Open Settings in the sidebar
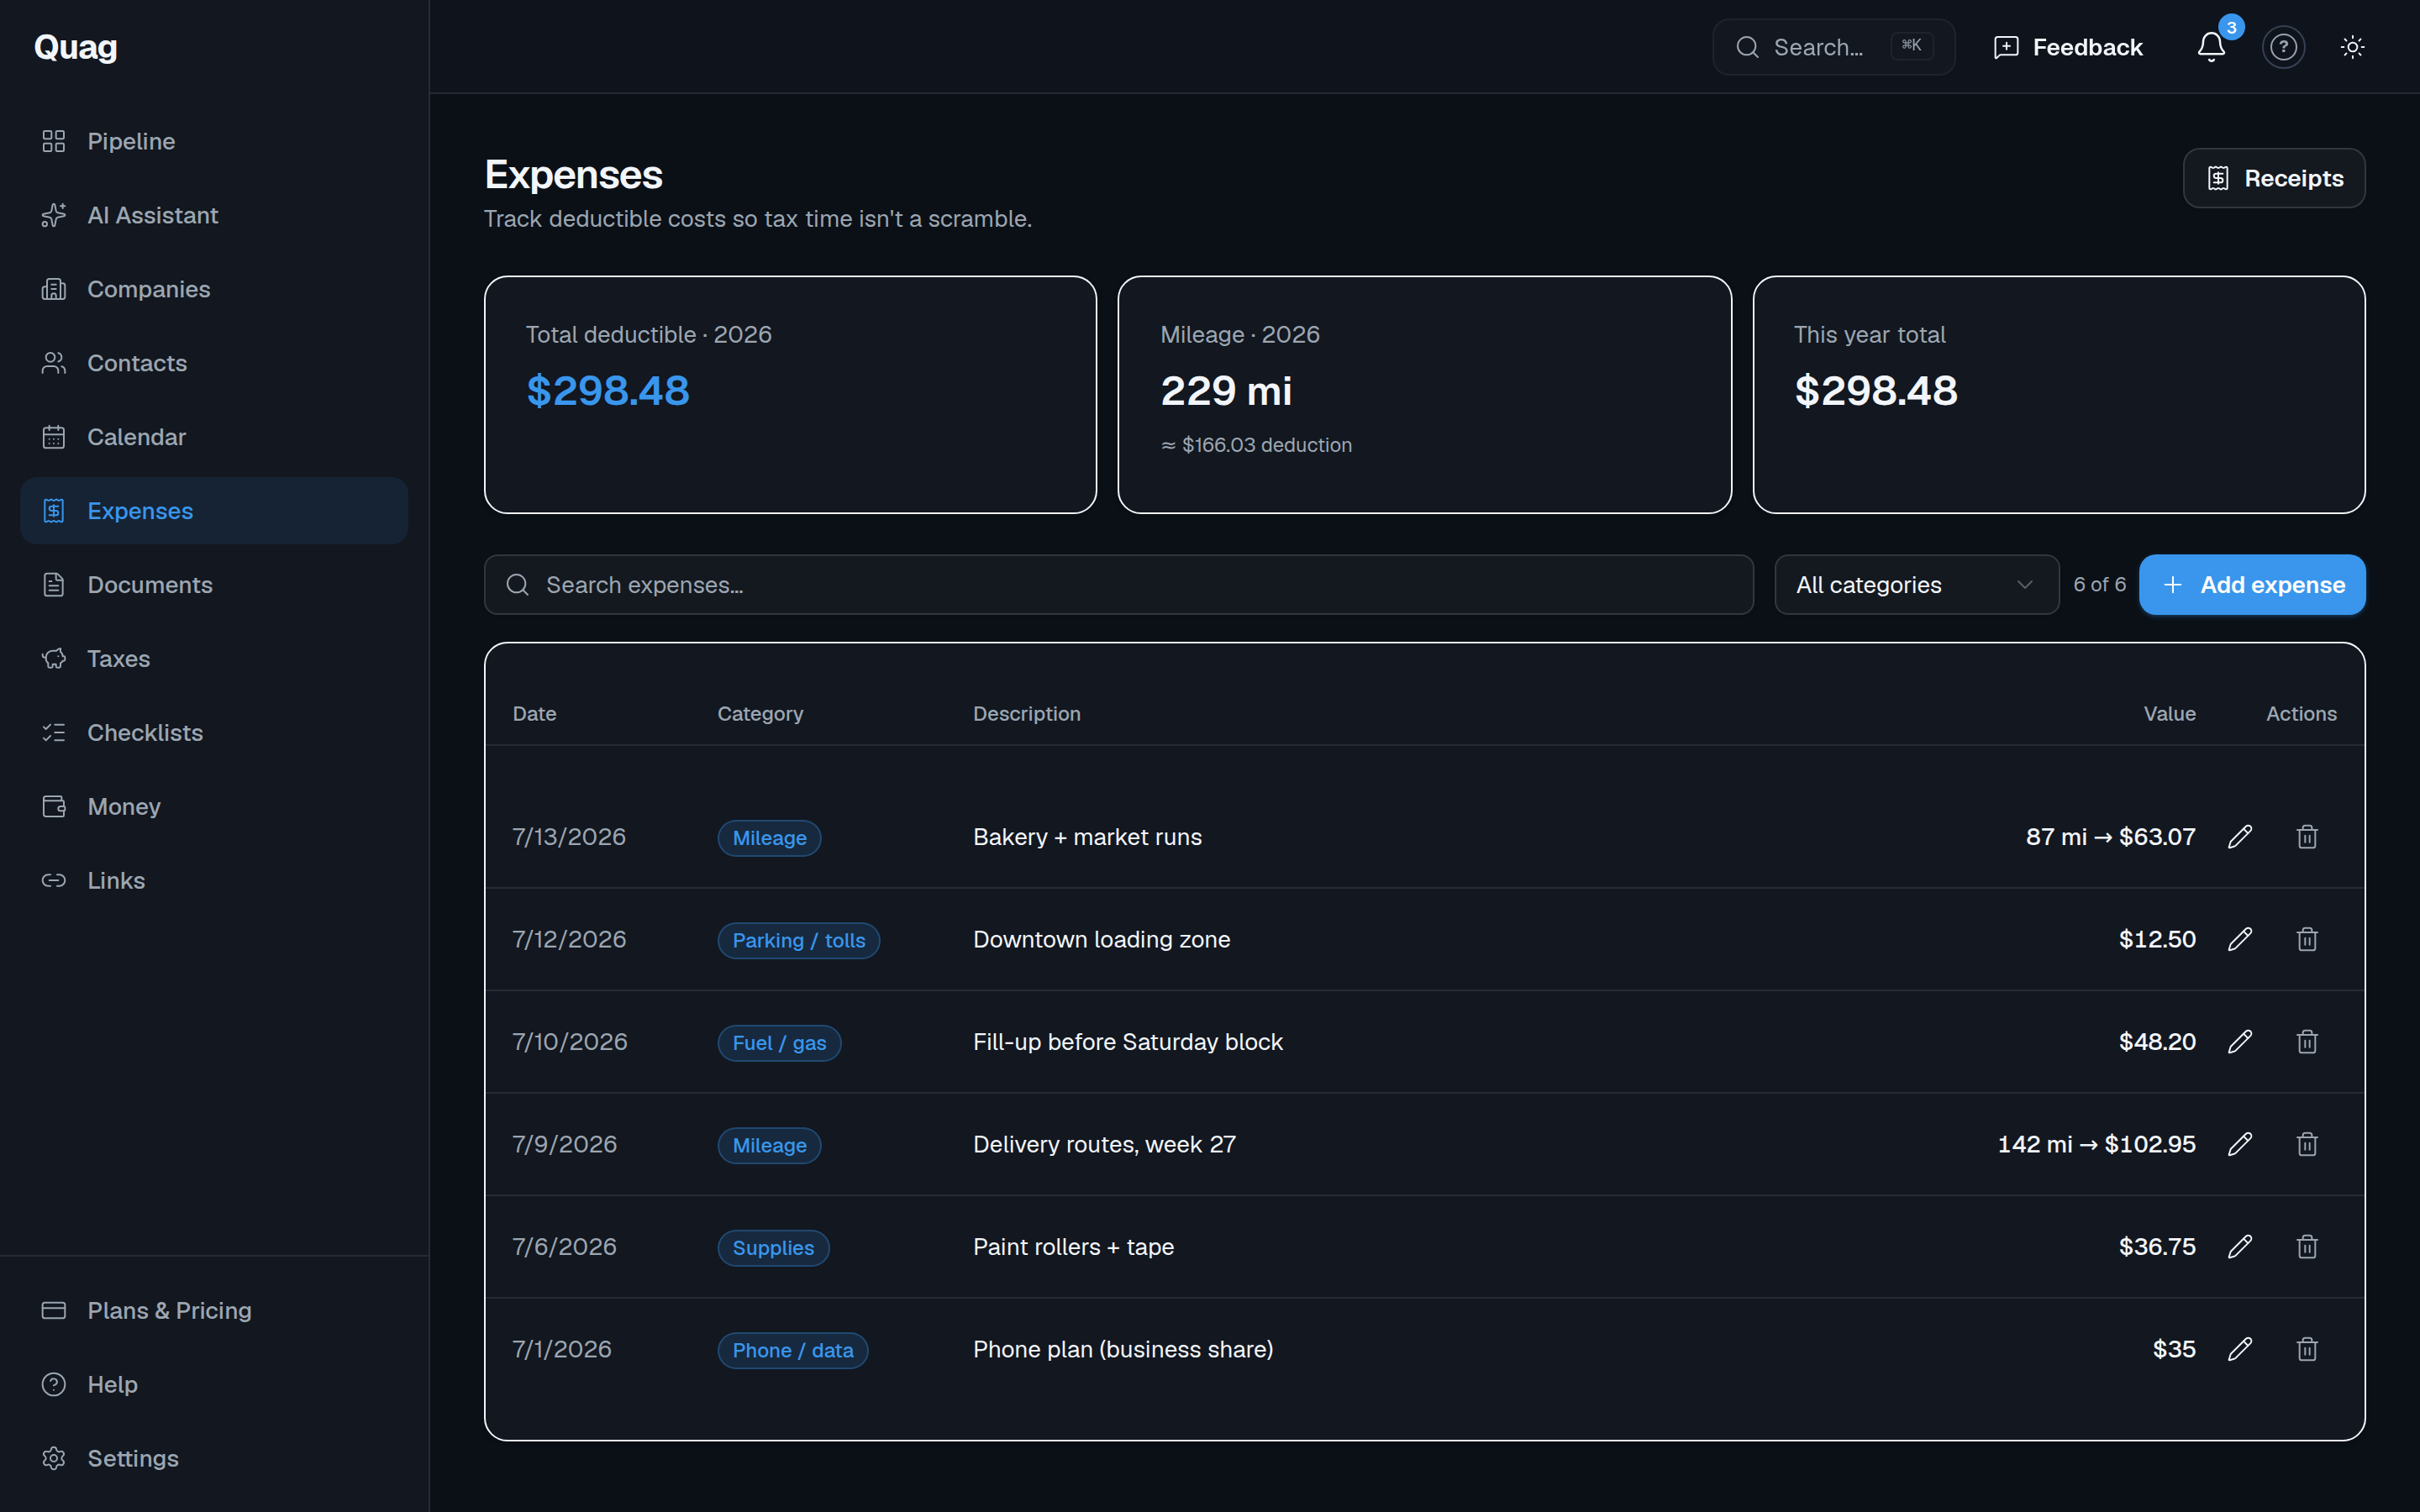Image resolution: width=2420 pixels, height=1512 pixels. pos(214,1458)
